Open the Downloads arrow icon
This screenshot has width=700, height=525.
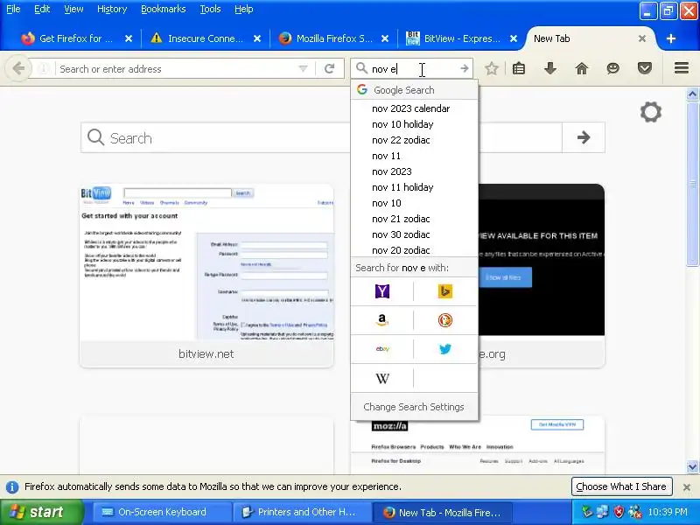point(550,68)
